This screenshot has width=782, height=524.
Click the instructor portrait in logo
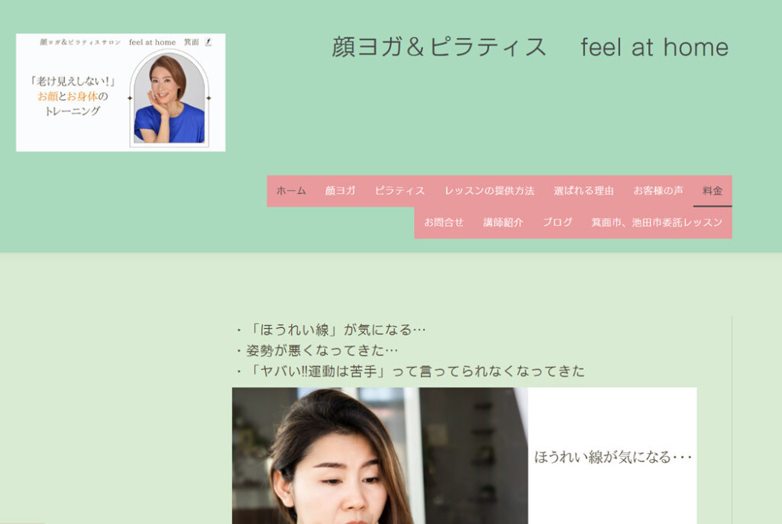click(169, 98)
